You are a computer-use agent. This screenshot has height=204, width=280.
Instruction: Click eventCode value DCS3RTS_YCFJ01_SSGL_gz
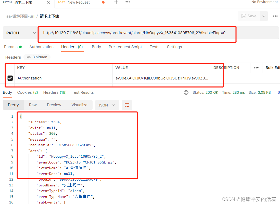[89, 162]
